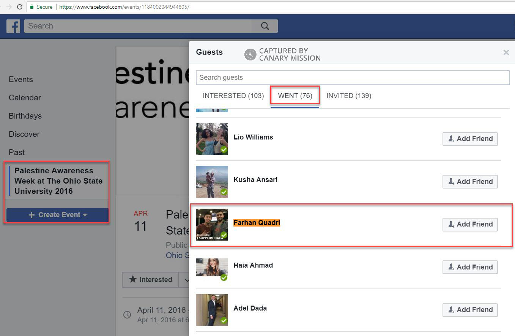515x336 pixels.
Task: Open Kusha Ansari's profile thumbnail
Action: tap(212, 182)
